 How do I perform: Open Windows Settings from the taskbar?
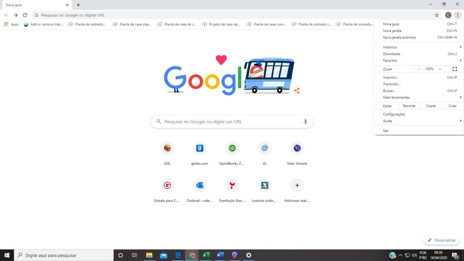249,255
